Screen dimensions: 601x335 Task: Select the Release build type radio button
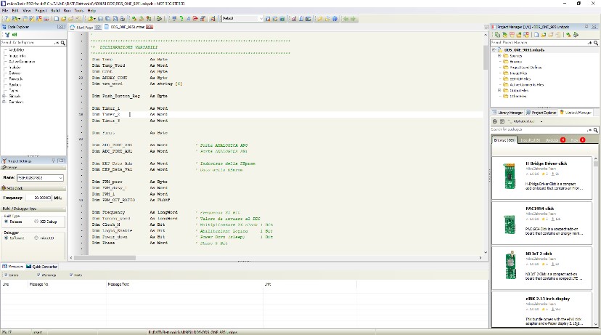(x=6, y=222)
